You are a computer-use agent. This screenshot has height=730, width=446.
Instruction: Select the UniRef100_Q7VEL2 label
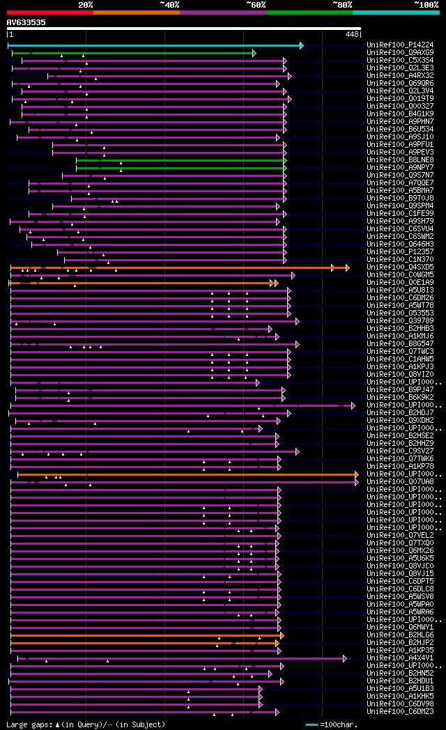coord(400,535)
